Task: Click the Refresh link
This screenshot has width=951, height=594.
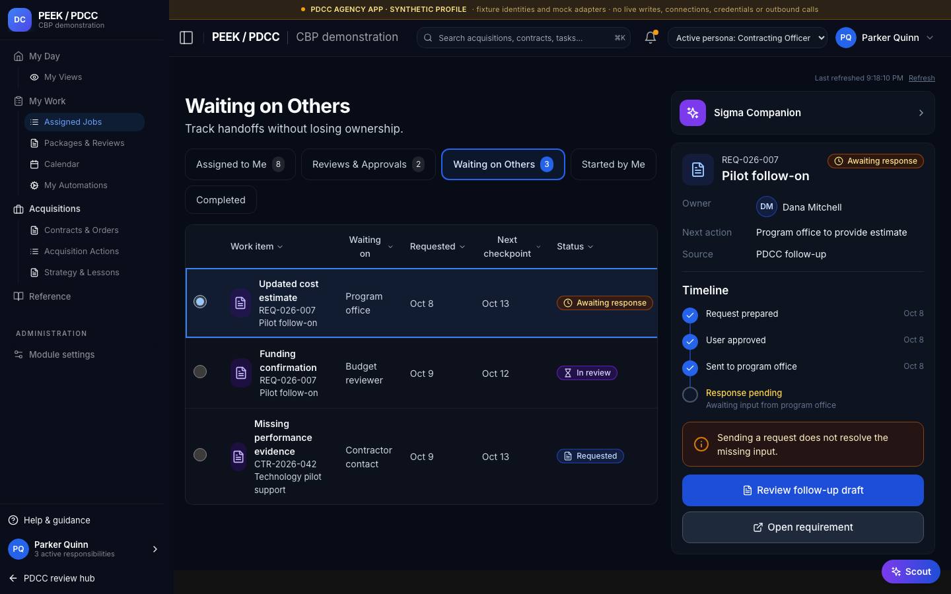Action: click(921, 78)
